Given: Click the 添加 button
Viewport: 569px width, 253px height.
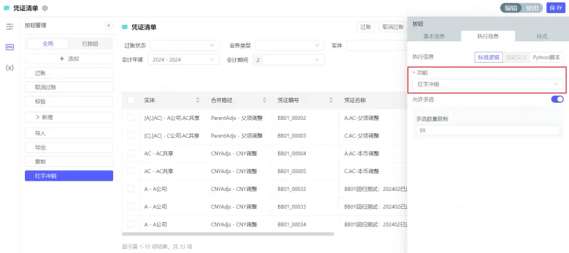Looking at the screenshot, I should click(69, 59).
